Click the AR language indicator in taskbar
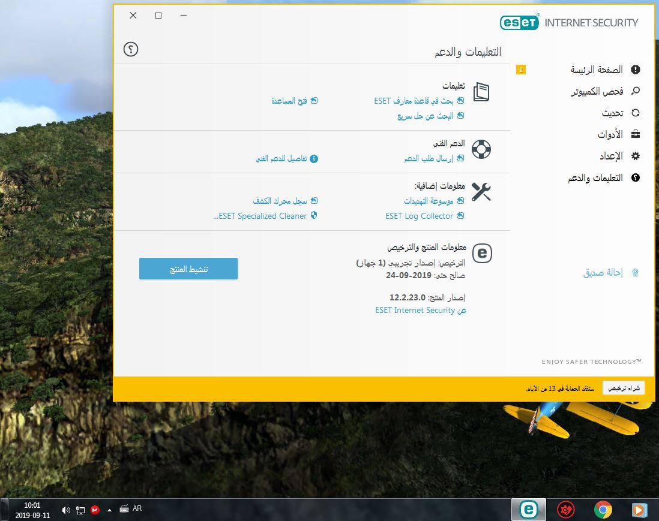The image size is (659, 521). pyautogui.click(x=137, y=508)
